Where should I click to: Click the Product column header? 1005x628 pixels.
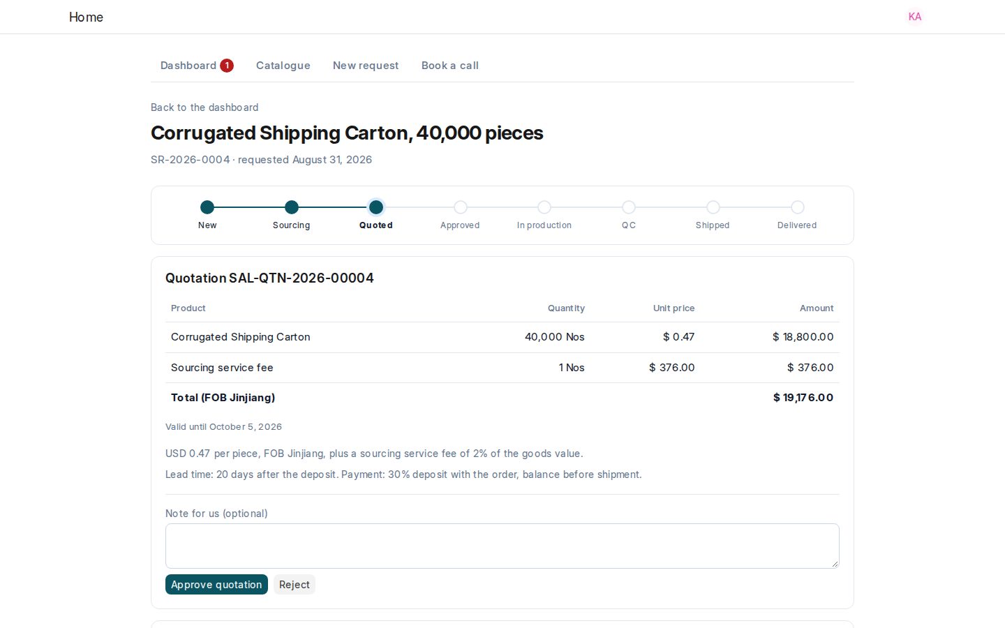[188, 308]
